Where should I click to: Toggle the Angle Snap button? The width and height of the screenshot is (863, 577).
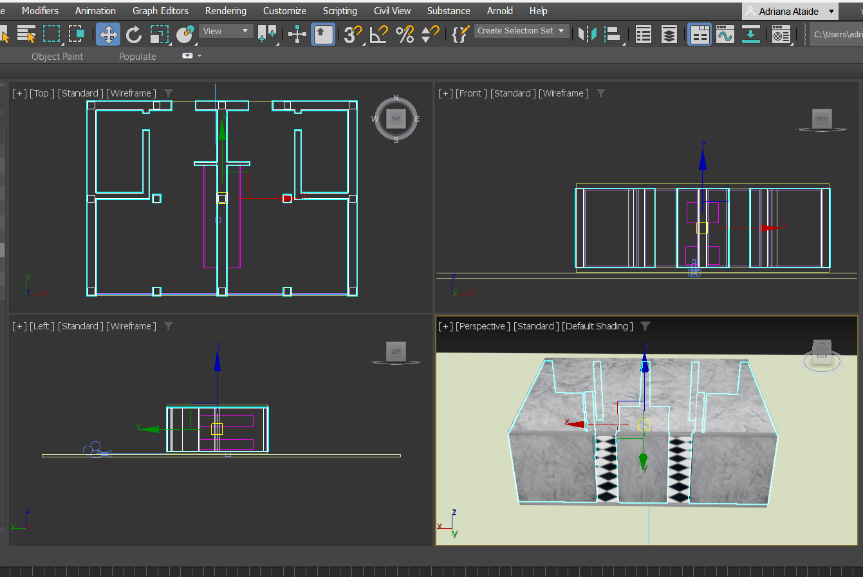coord(379,34)
